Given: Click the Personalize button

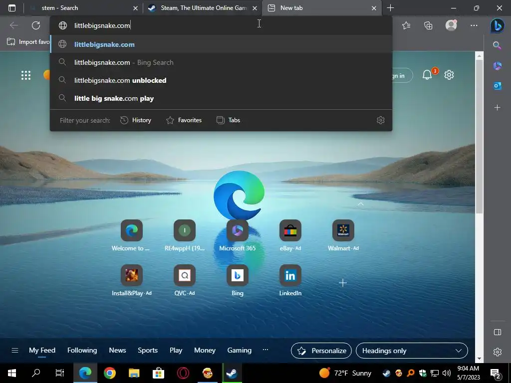Looking at the screenshot, I should coord(321,351).
